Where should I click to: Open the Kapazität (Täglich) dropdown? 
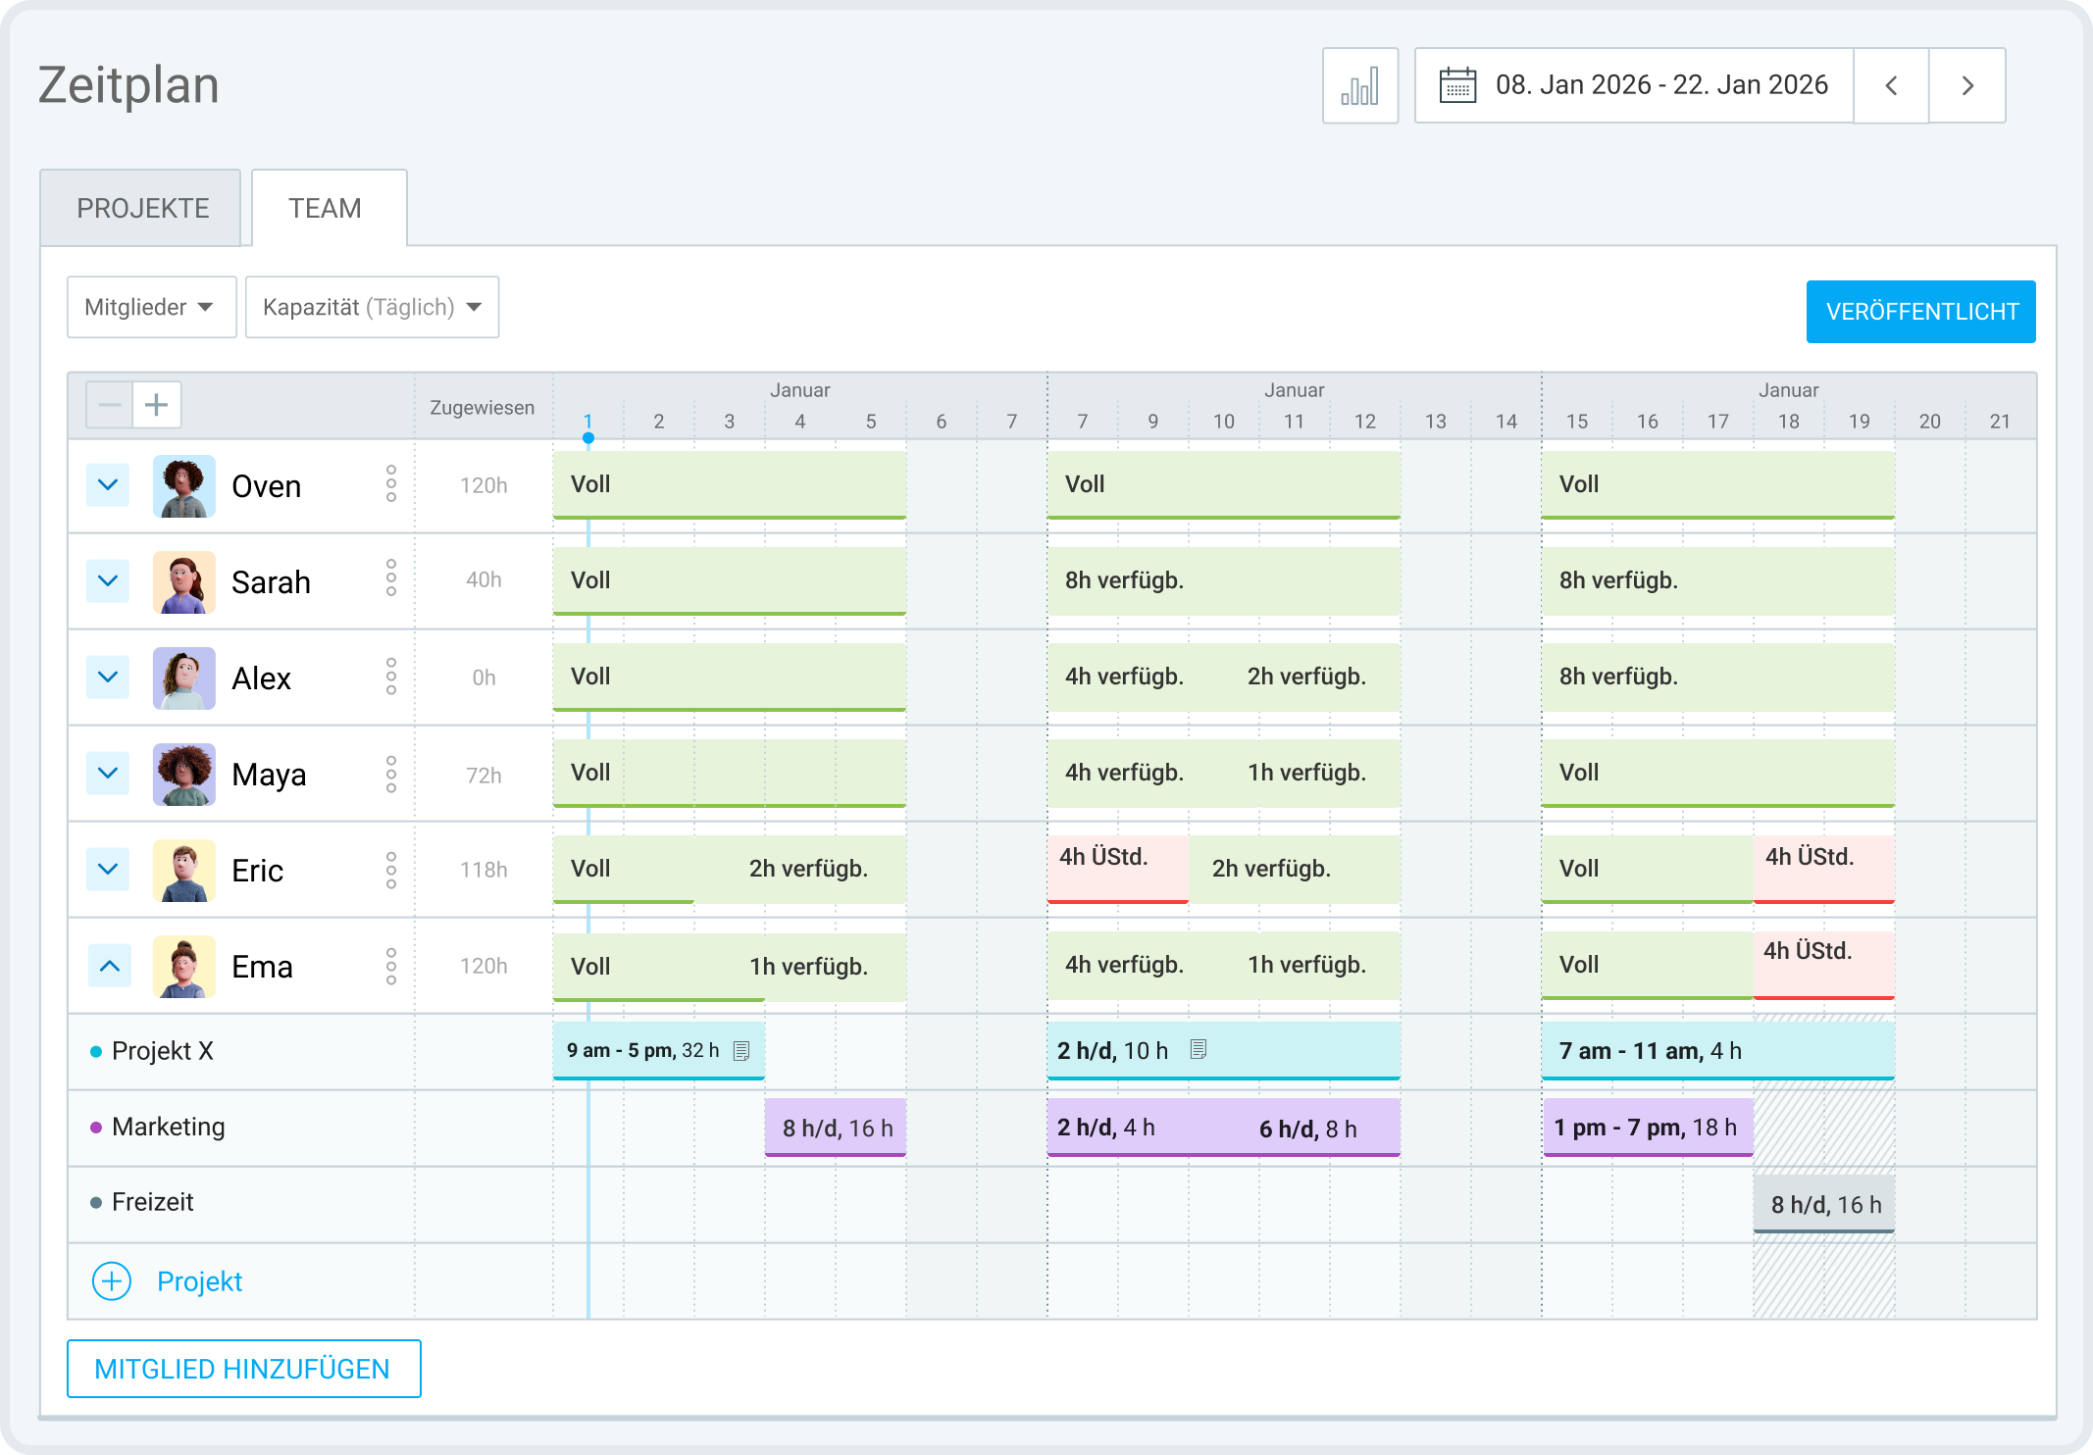[x=372, y=308]
